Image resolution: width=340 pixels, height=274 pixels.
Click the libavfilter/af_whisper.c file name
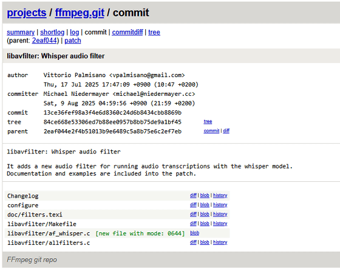[49, 233]
